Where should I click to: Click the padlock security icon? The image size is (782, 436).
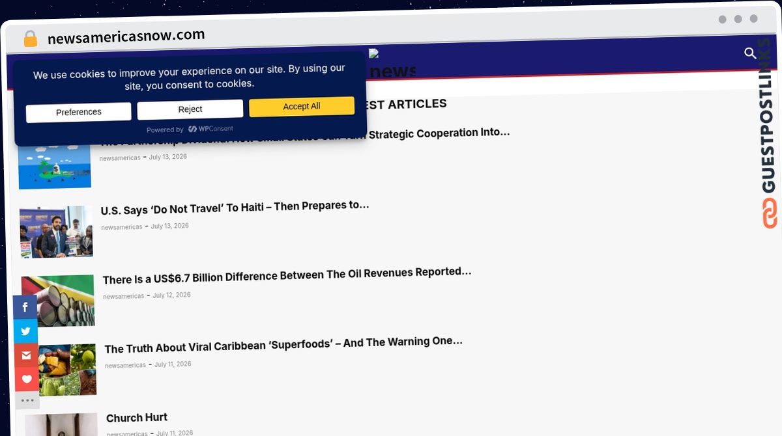tap(30, 39)
